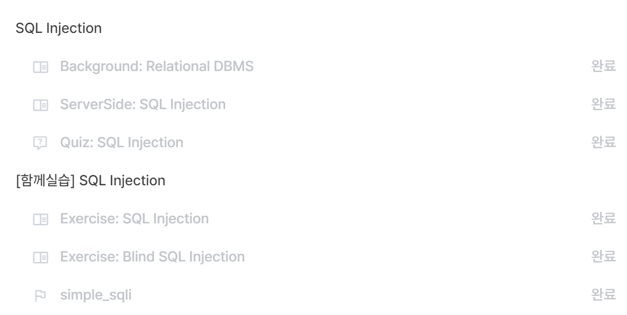Image resolution: width=627 pixels, height=315 pixels.
Task: Click 완료 status for simple_sqli
Action: (604, 294)
